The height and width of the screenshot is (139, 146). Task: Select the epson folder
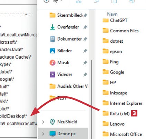coord(112,51)
